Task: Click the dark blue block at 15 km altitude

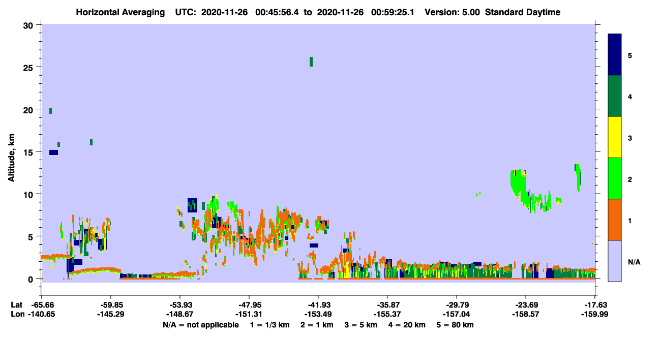Action: [53, 152]
